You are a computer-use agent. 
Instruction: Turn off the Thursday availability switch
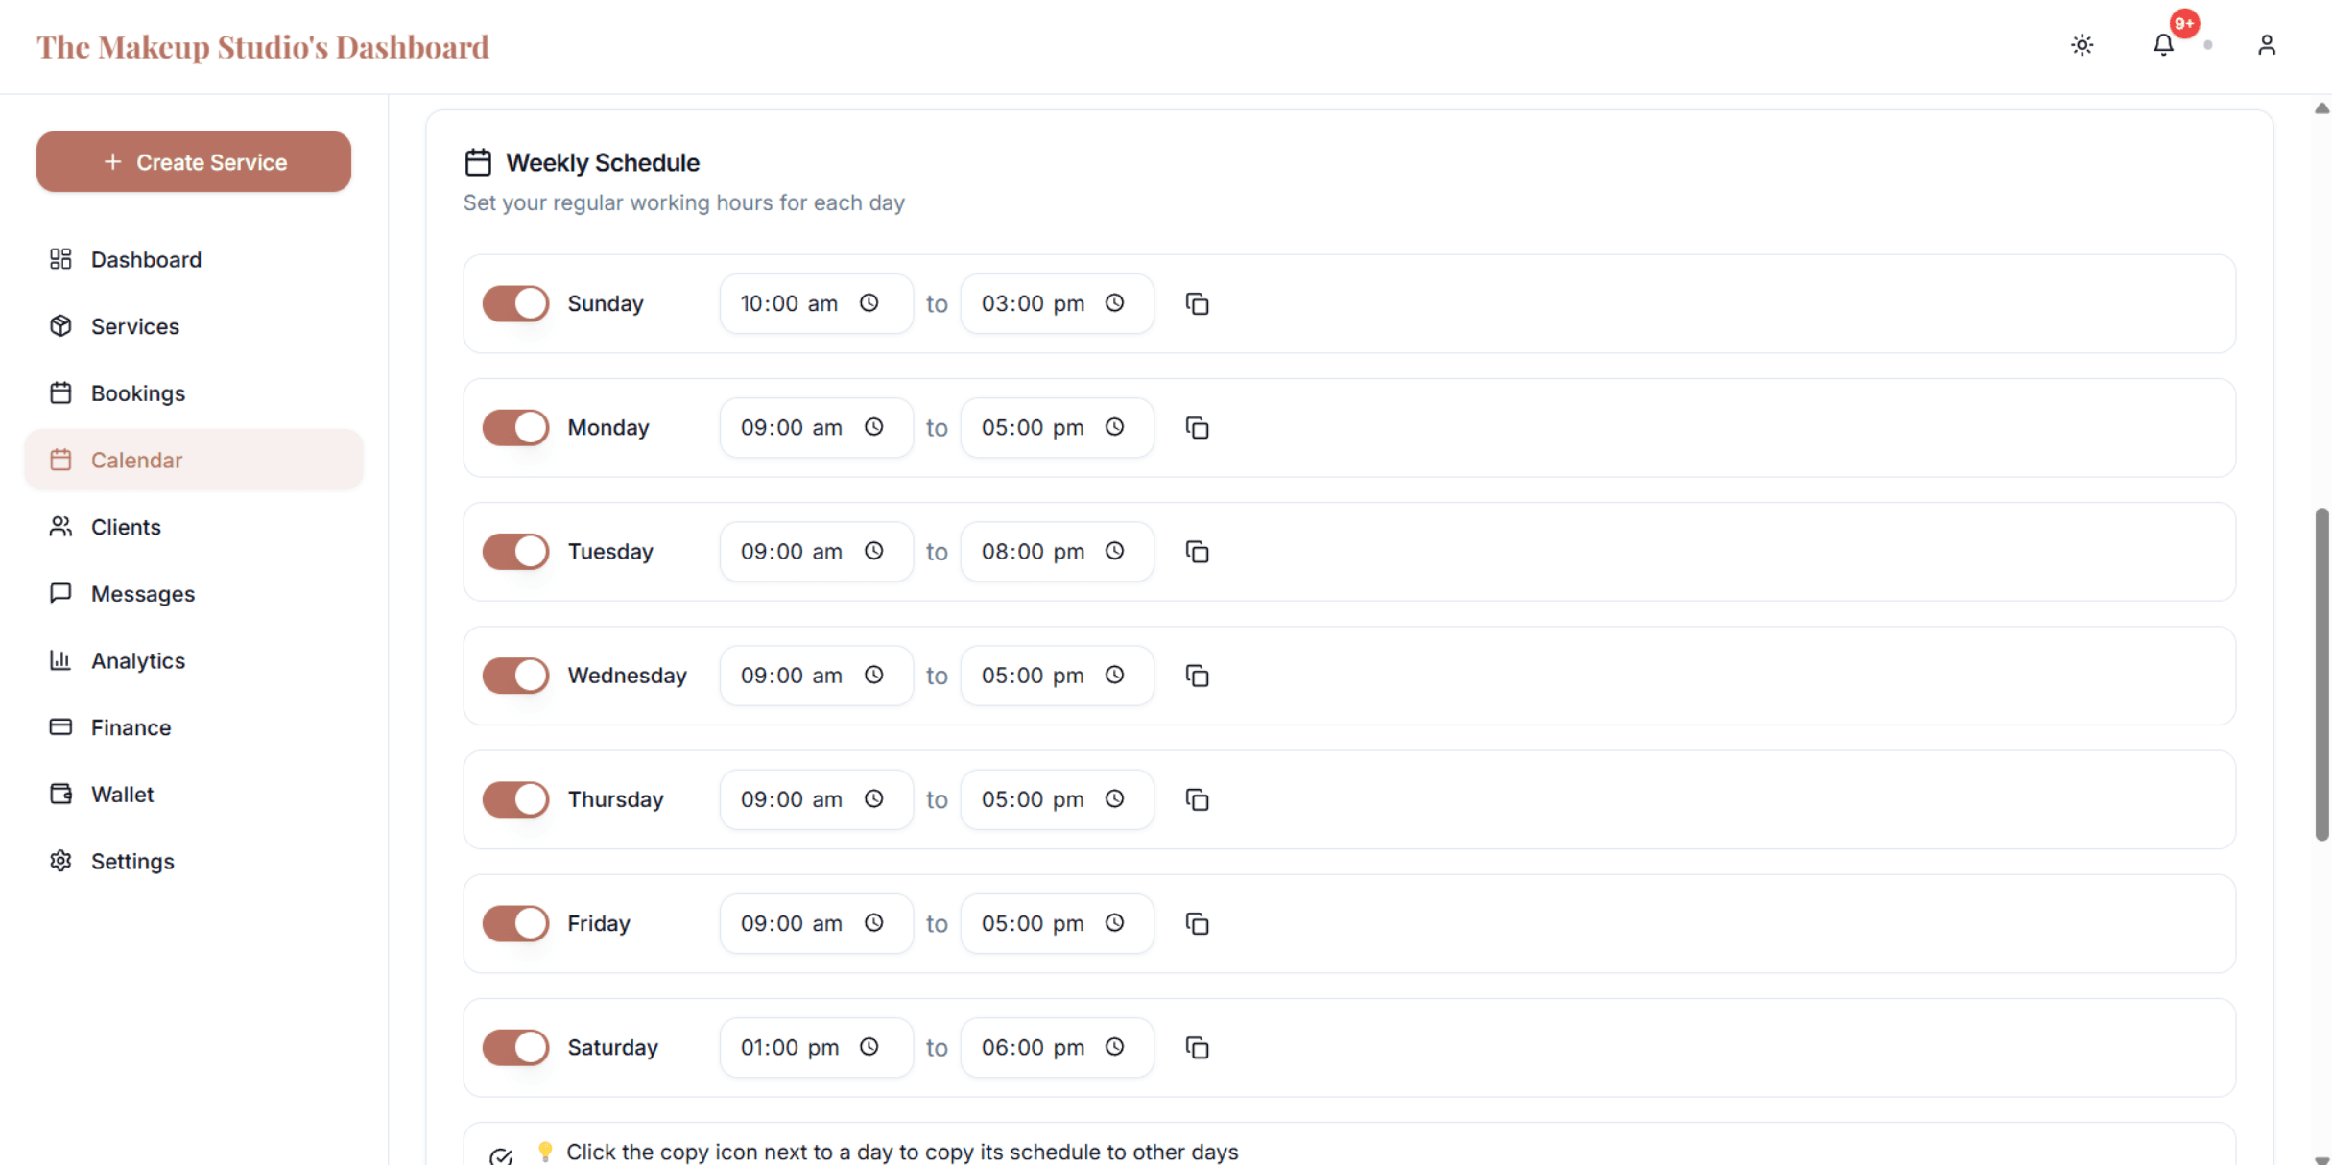pyautogui.click(x=514, y=798)
